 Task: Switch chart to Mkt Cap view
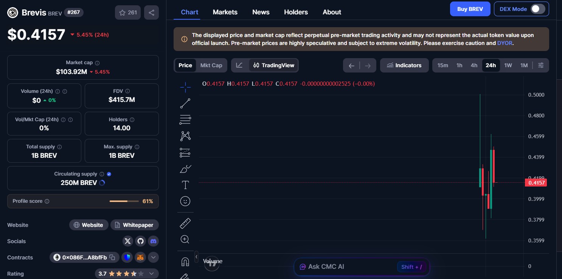211,65
